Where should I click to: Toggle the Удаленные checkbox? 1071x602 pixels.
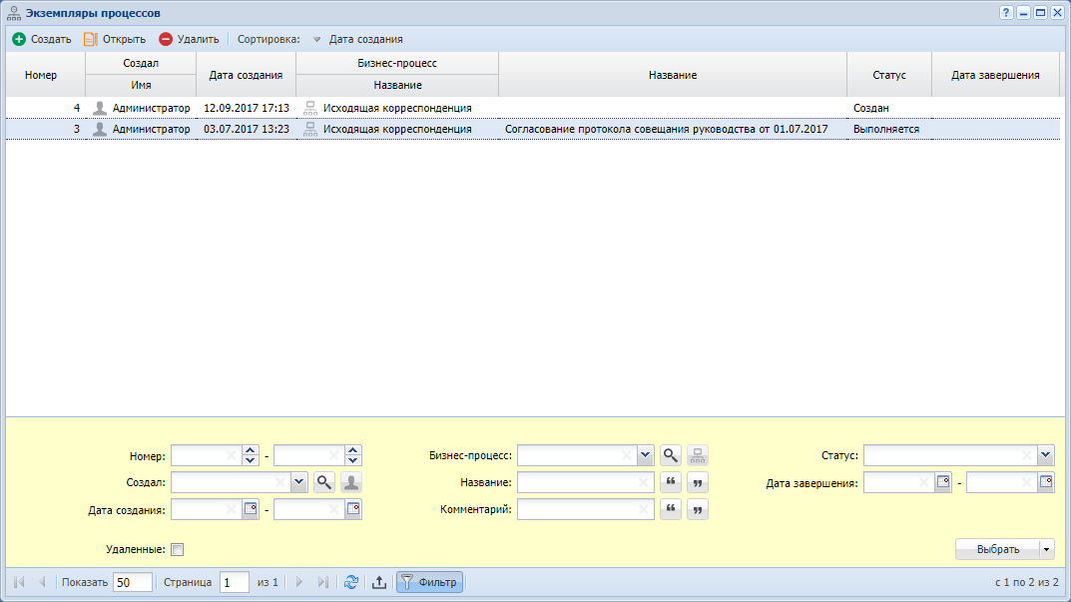click(178, 549)
